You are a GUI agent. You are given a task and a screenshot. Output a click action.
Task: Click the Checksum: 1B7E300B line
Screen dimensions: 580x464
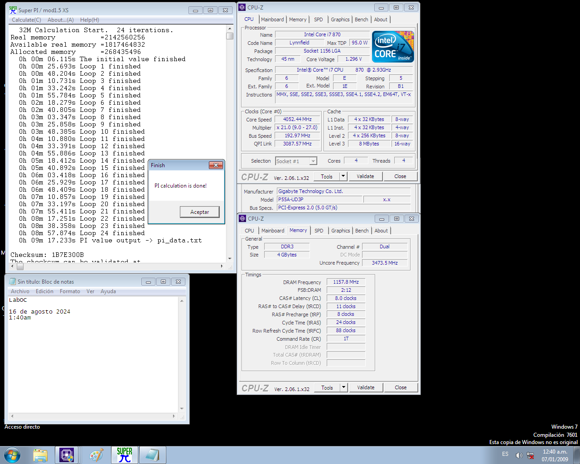[x=47, y=255]
